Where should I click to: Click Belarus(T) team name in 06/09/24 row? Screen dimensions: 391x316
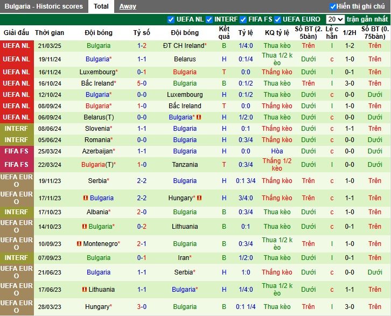pos(99,117)
